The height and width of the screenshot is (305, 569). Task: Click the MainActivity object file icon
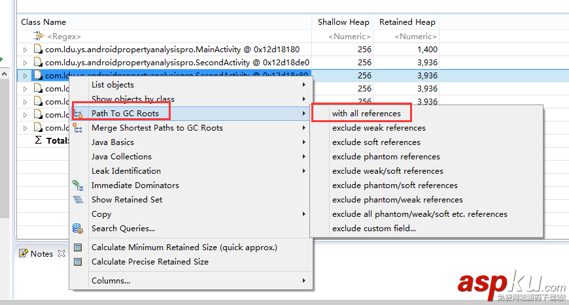coord(38,50)
